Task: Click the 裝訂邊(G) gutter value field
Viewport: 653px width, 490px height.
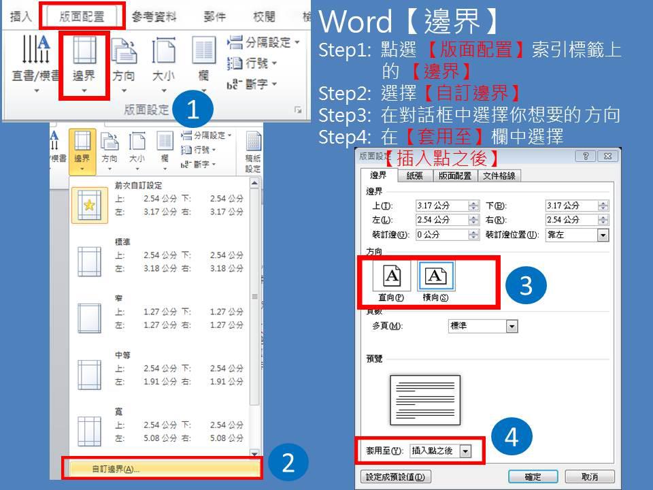Action: tap(442, 235)
